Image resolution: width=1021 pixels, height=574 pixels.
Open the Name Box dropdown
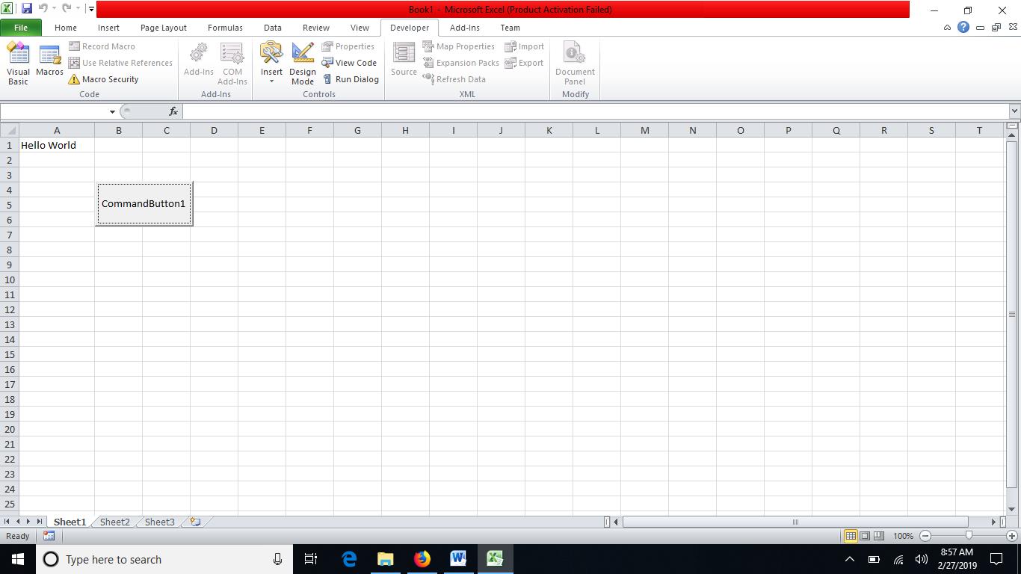(x=112, y=111)
